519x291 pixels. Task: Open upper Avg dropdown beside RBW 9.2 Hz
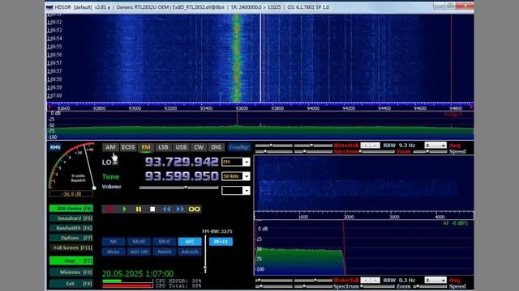point(435,145)
